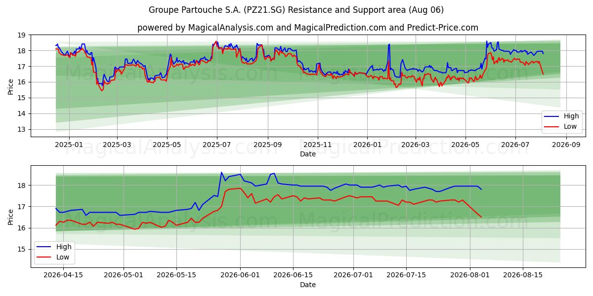The height and width of the screenshot is (296, 593).
Task: Click 'High' in the upper chart legend
Action: click(571, 116)
